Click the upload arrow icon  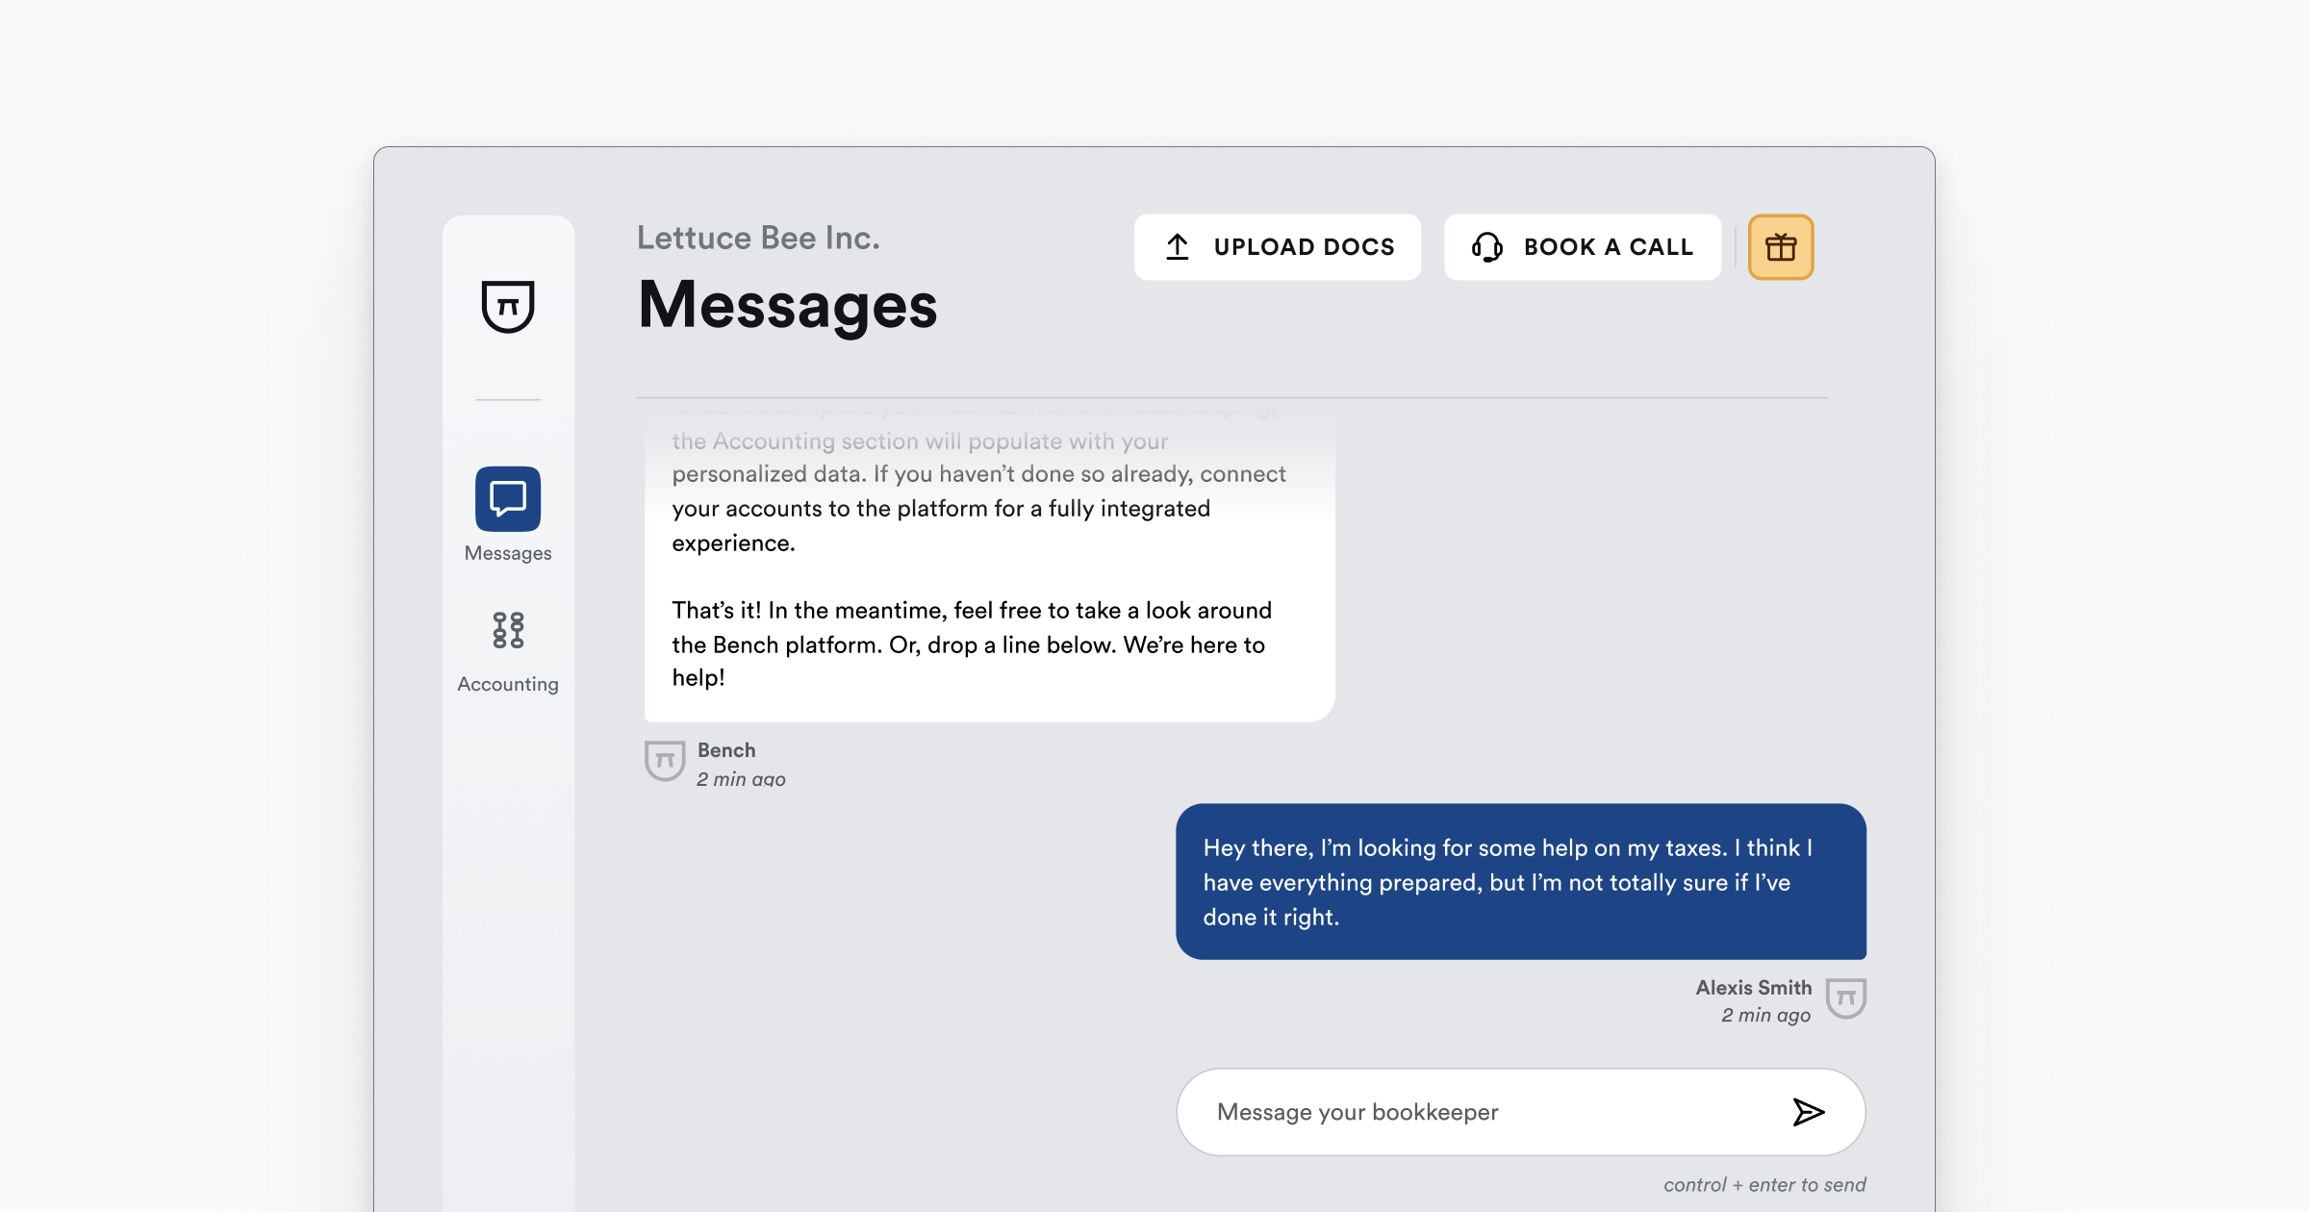pyautogui.click(x=1178, y=247)
